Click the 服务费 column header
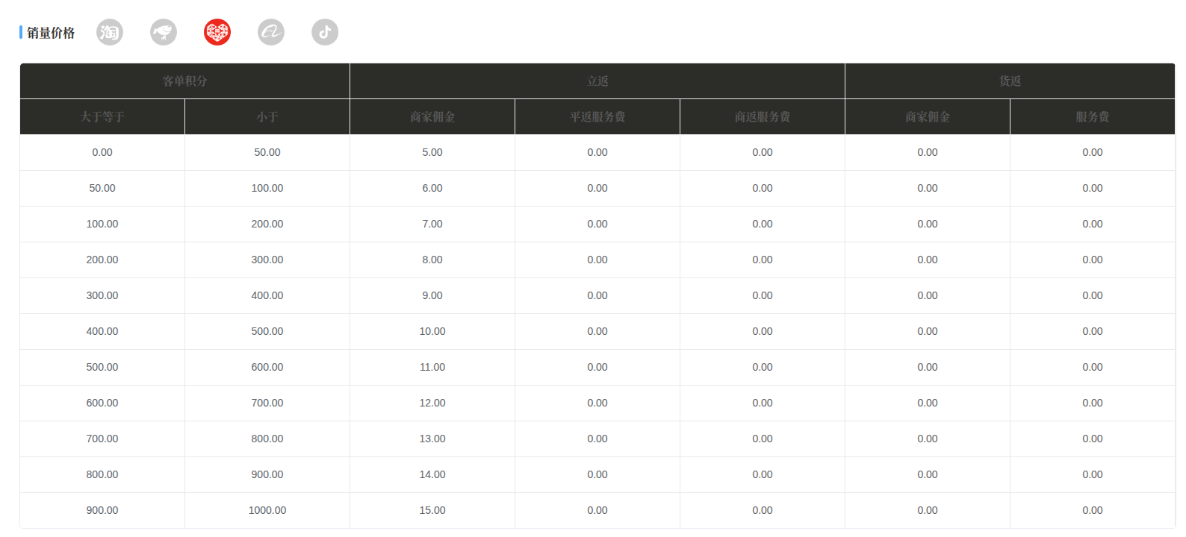The image size is (1186, 537). pos(1093,117)
